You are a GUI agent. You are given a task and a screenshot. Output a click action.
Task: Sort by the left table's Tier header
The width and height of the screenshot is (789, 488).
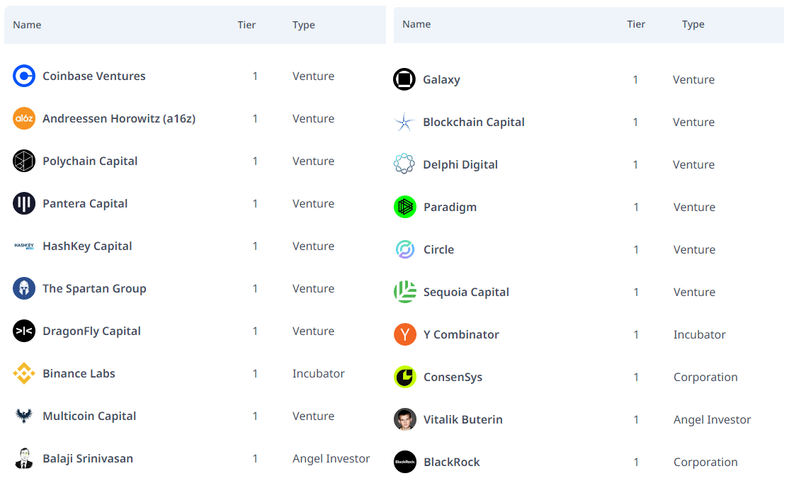(246, 25)
